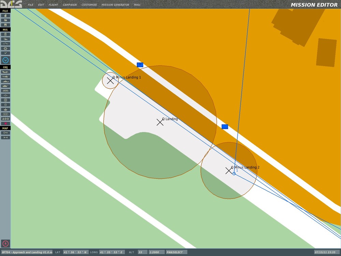Open the MISSION GENERATOR menu
The image size is (341, 256).
[x=115, y=5]
